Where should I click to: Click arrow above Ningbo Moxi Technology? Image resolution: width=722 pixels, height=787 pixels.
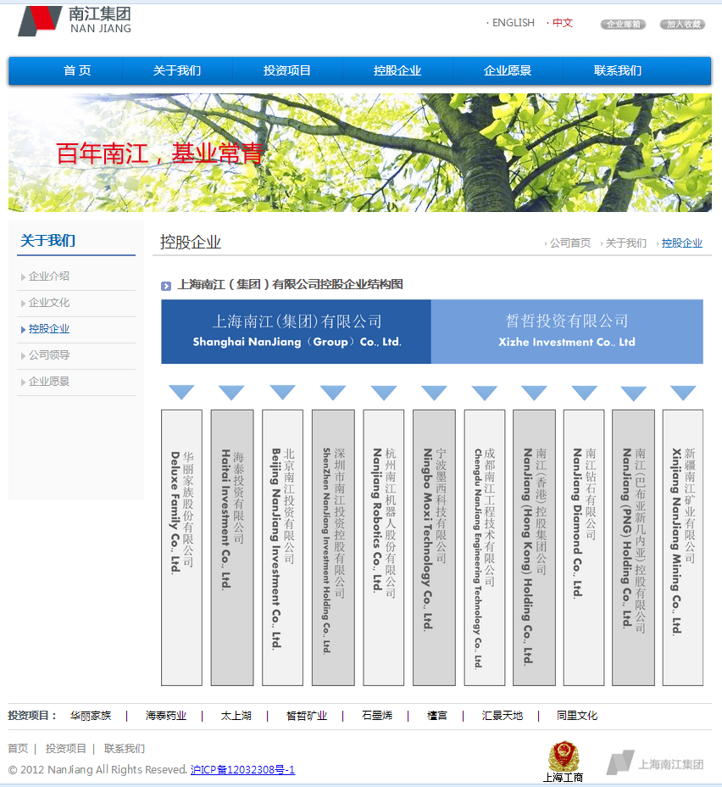434,392
